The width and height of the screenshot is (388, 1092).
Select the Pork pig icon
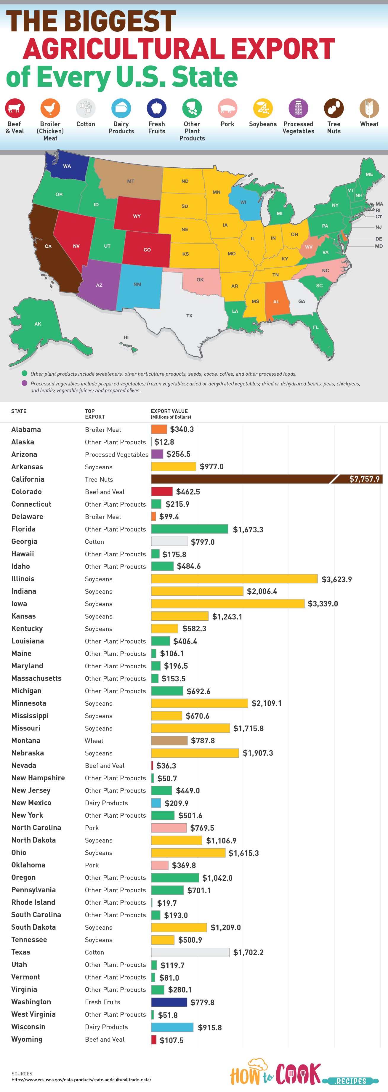227,108
